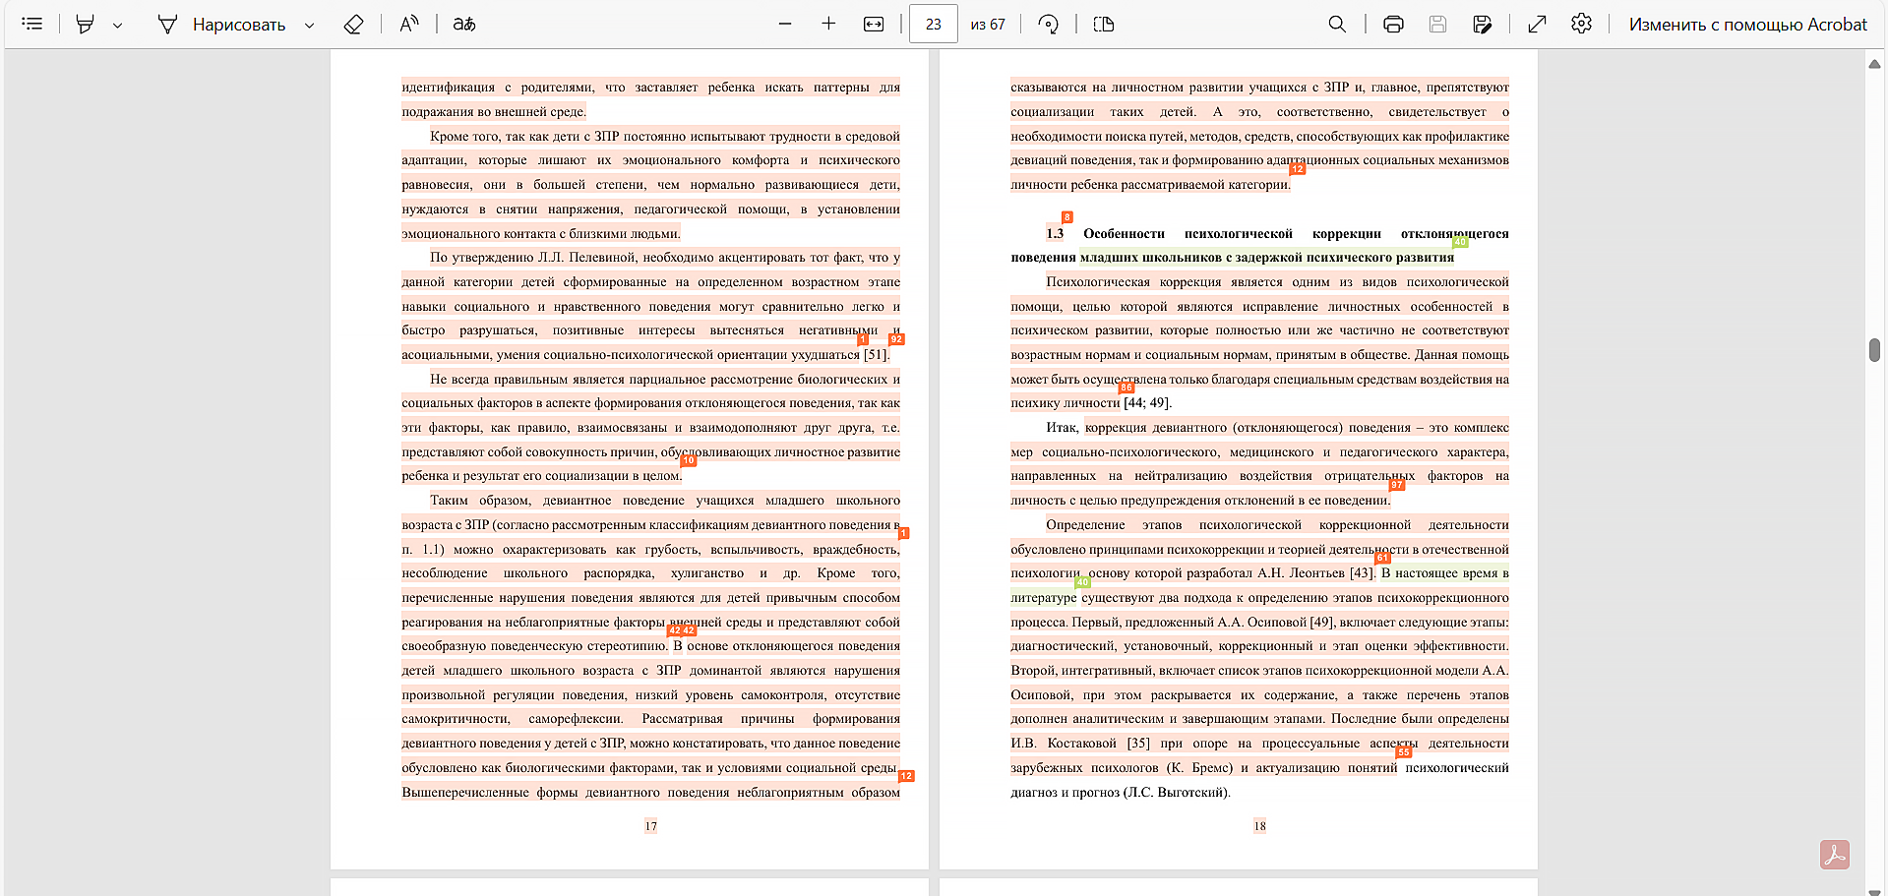This screenshot has height=896, width=1888.
Task: Click the citation '[51]'
Action: 876,355
